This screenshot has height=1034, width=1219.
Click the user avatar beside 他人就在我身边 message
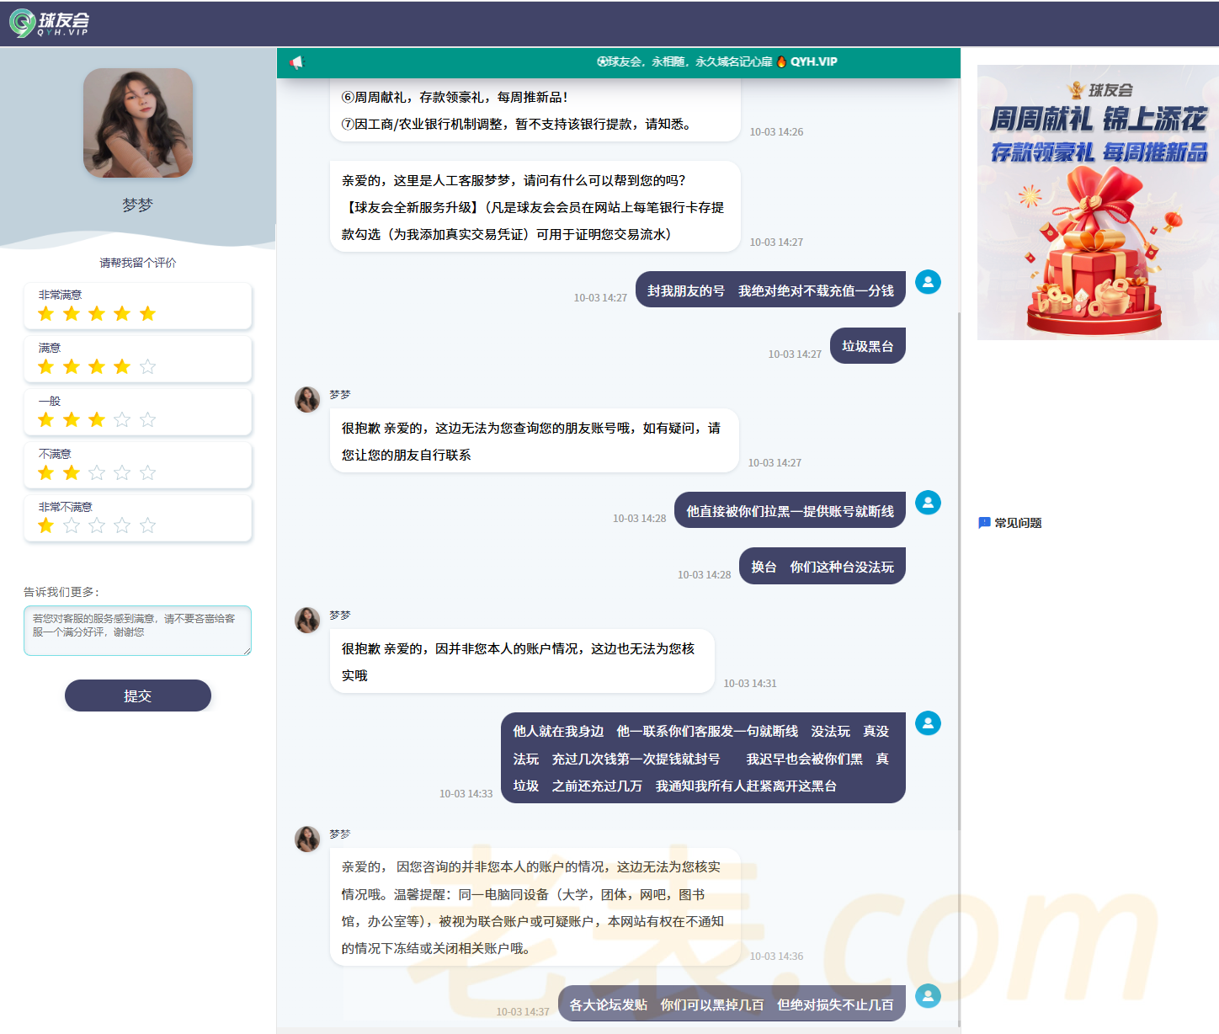click(928, 723)
